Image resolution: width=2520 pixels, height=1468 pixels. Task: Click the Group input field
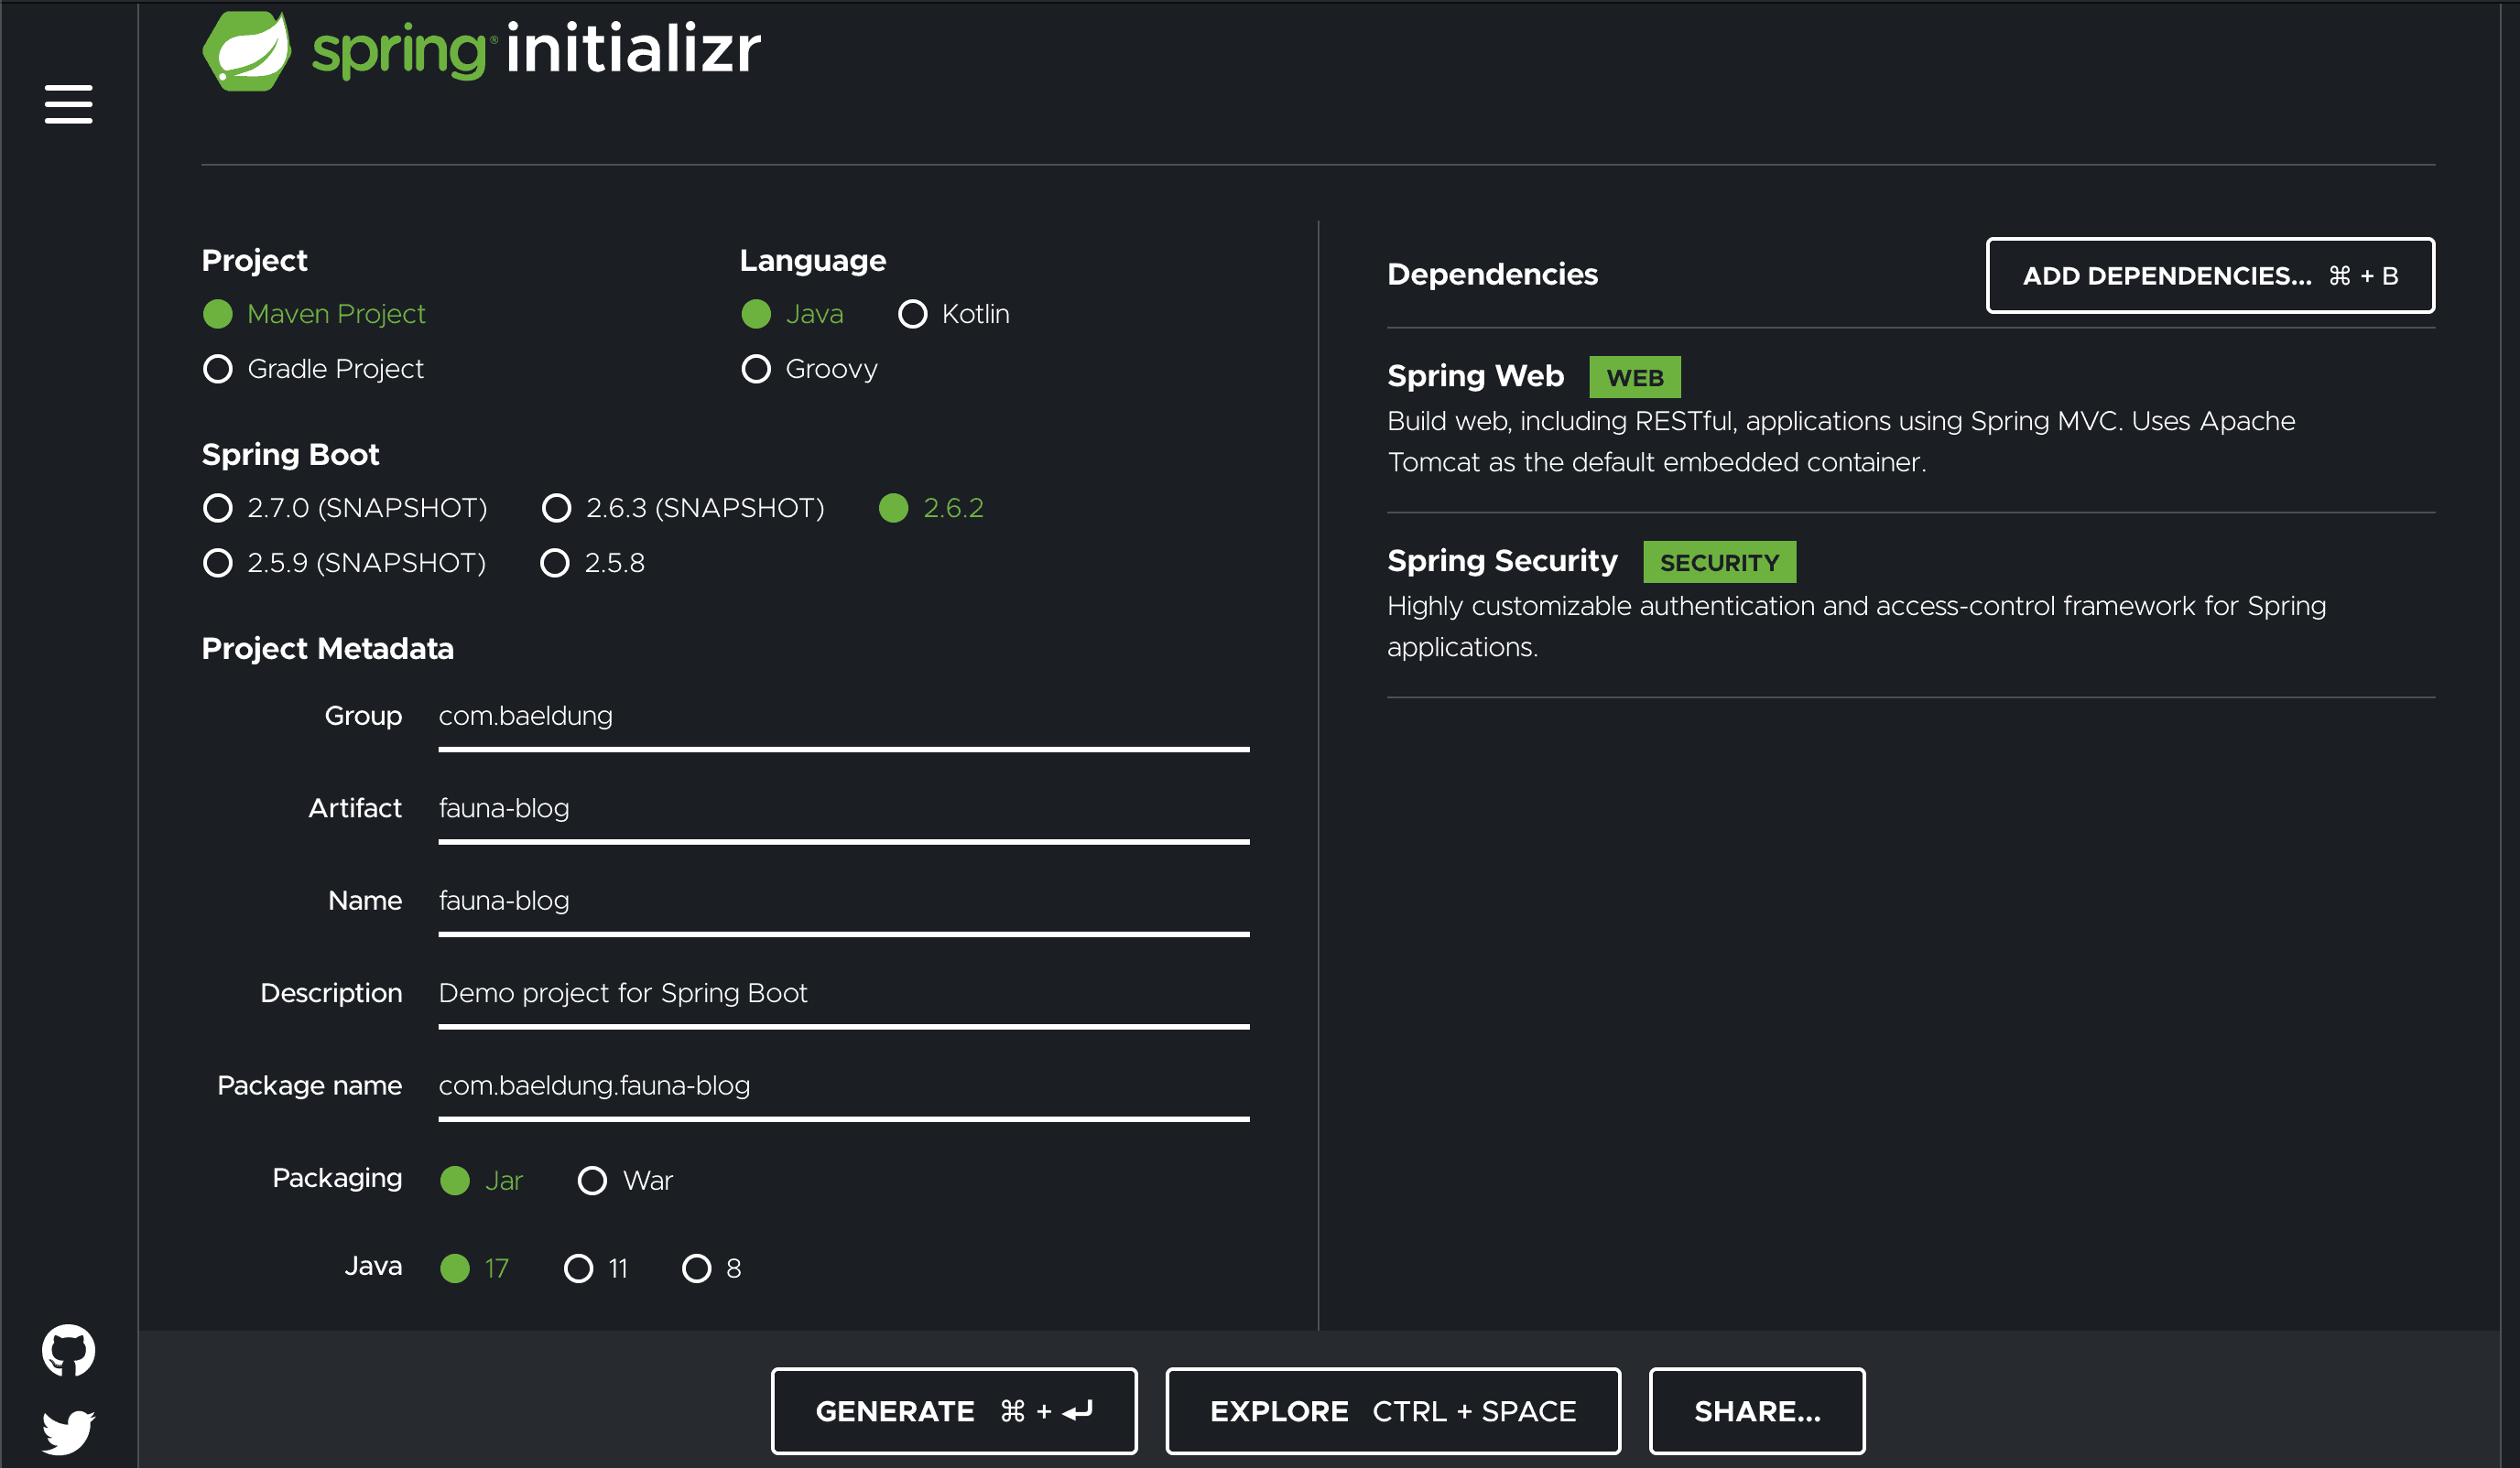pos(843,717)
